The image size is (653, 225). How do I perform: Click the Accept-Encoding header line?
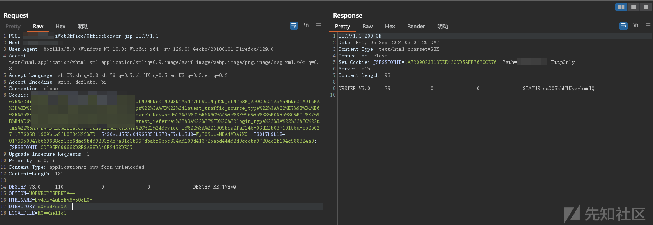(x=58, y=82)
